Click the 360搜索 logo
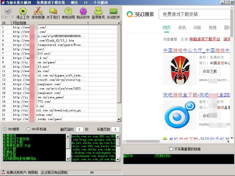 coord(140,14)
